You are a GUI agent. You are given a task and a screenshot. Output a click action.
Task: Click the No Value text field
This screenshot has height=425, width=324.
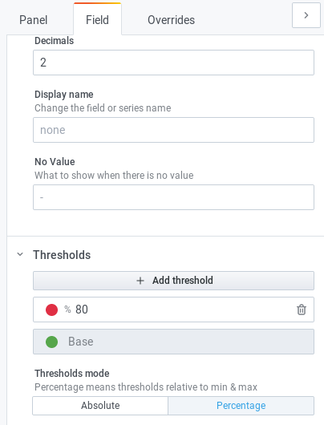[x=173, y=197]
